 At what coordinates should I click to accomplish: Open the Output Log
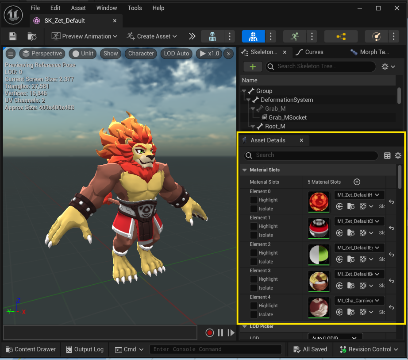pos(85,349)
